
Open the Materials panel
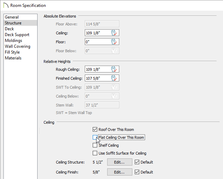coord(21,58)
